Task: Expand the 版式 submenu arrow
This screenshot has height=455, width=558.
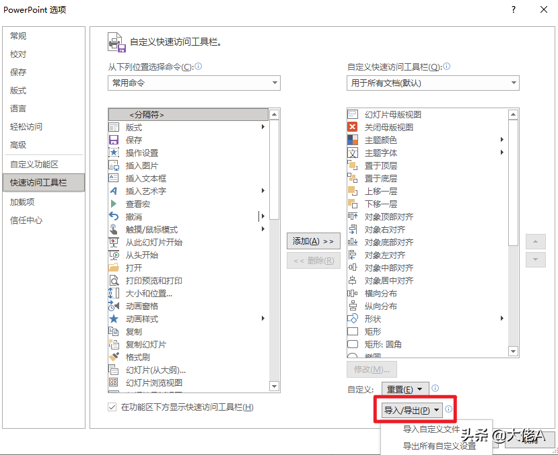Action: click(x=263, y=127)
